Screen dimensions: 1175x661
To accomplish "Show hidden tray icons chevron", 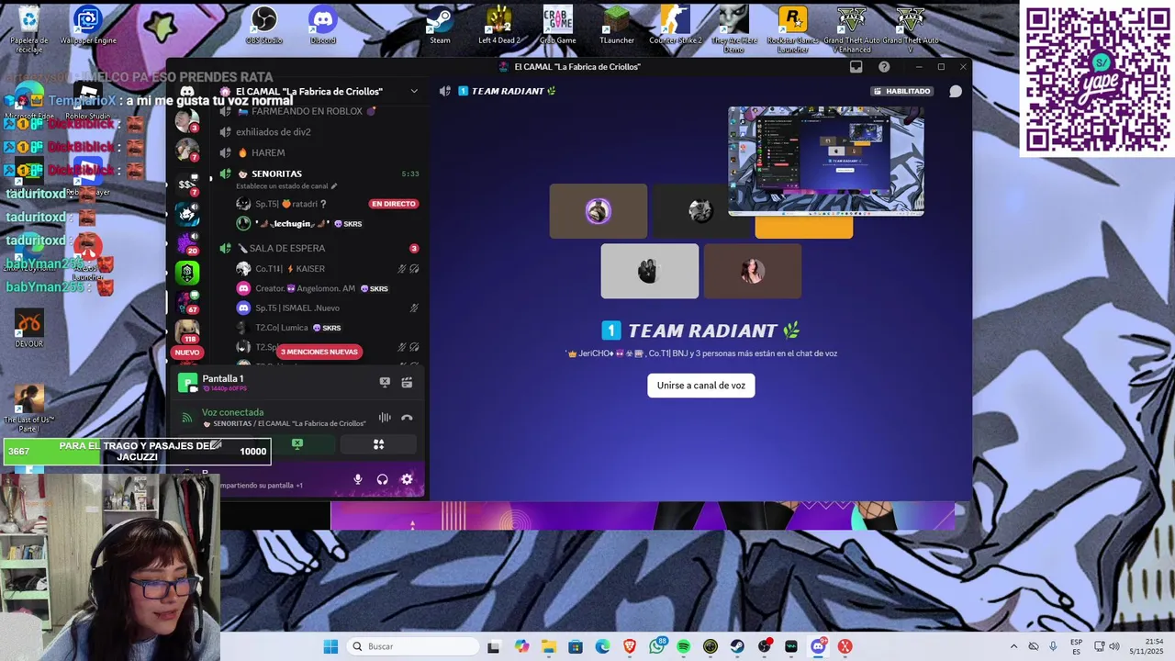I will (x=1013, y=646).
